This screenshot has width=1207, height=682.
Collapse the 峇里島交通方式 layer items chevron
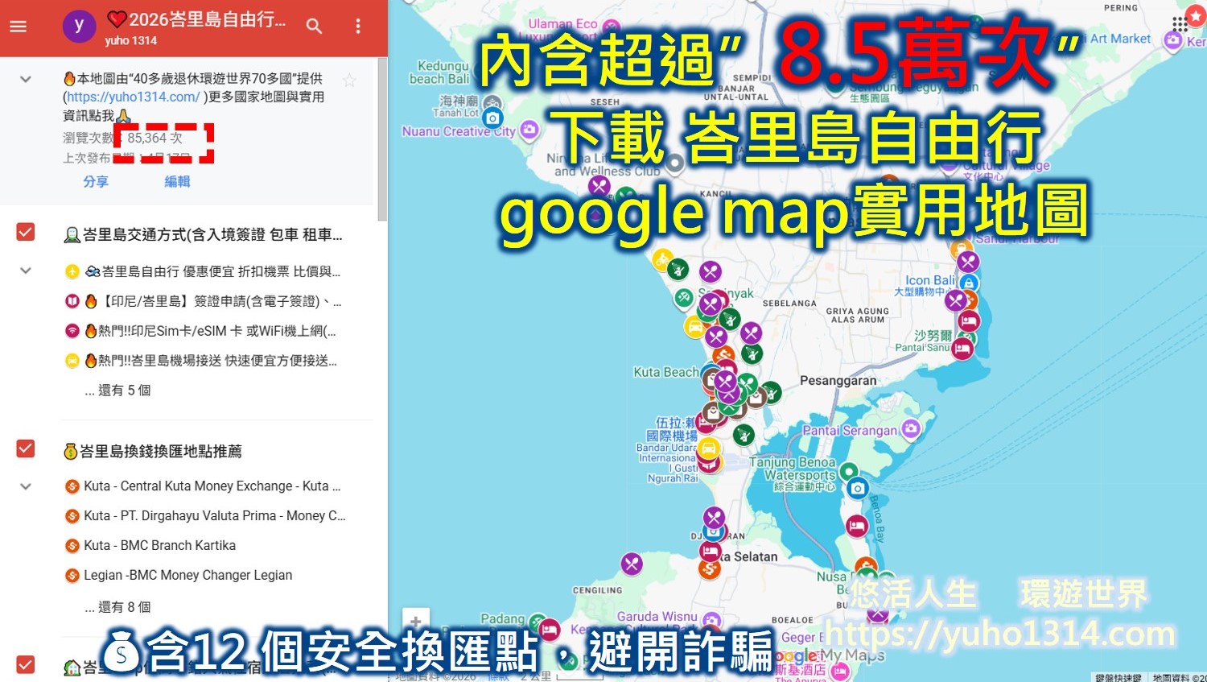(26, 271)
